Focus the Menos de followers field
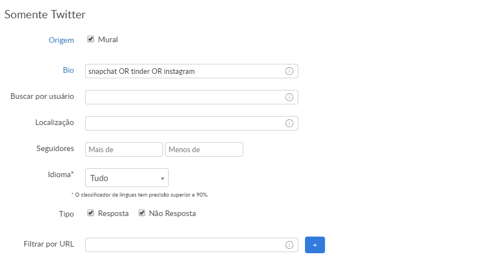This screenshot has width=502, height=261. 204,149
